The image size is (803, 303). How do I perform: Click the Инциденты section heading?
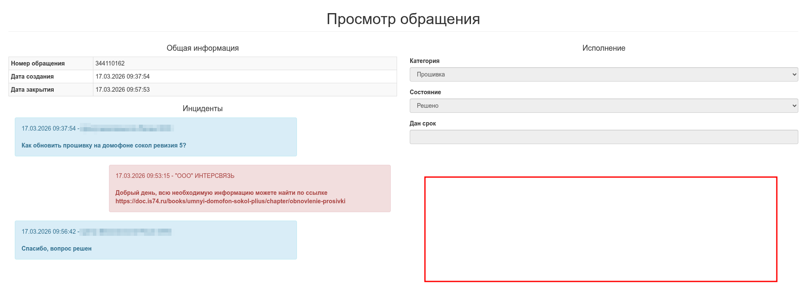point(202,109)
